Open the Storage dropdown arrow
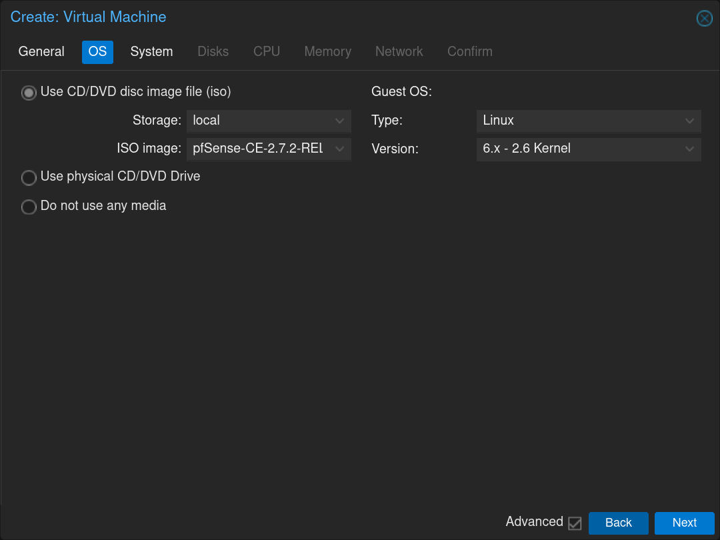 pos(340,121)
